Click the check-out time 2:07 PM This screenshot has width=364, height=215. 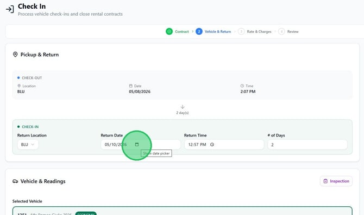[x=248, y=92]
